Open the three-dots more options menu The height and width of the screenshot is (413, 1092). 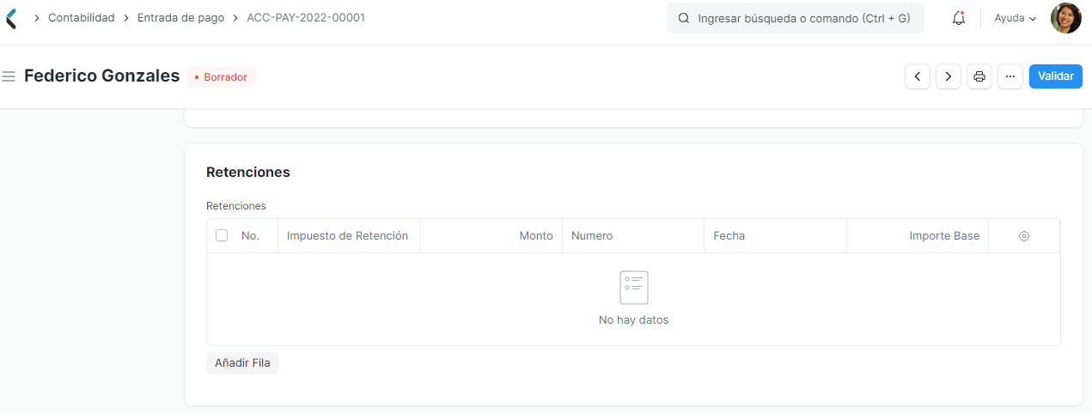[1010, 76]
